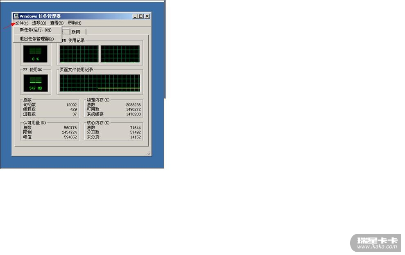This screenshot has width=405, height=255.
Task: Select kernel memory total 71644
Action: click(136, 128)
